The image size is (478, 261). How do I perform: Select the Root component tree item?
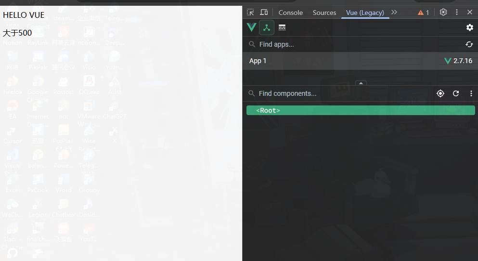(361, 110)
